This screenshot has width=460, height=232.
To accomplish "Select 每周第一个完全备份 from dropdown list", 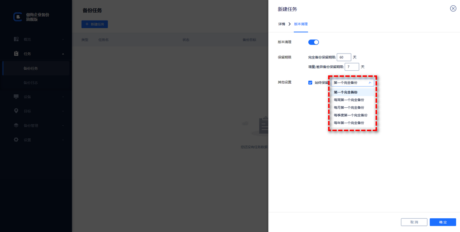I will (349, 100).
